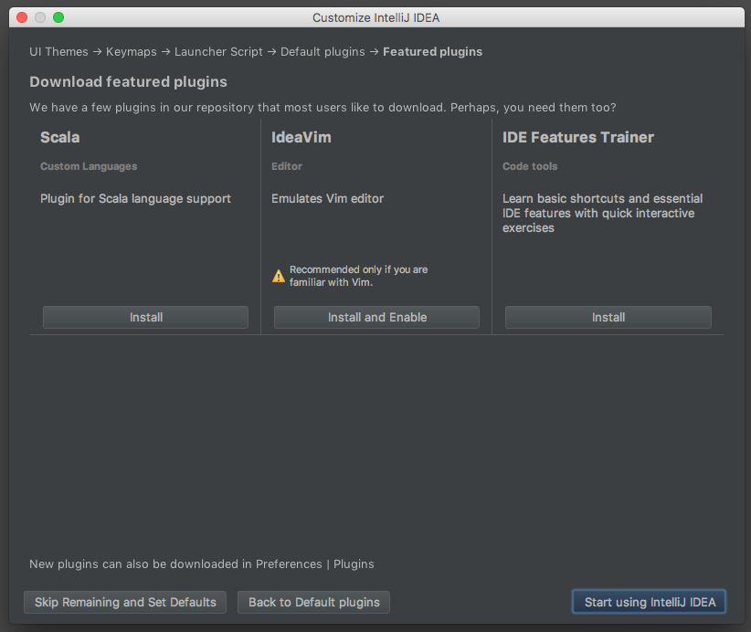The height and width of the screenshot is (632, 751).
Task: Click the Preferences | Plugins hint text
Action: point(202,564)
